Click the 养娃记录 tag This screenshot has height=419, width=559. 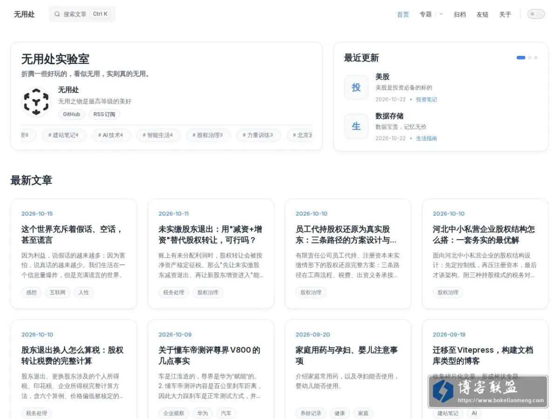tap(311, 413)
